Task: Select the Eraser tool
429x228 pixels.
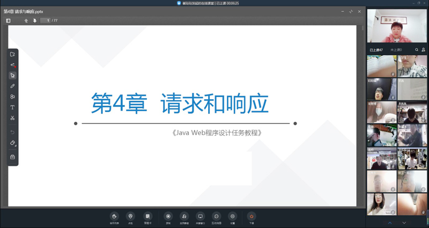Action: click(13, 143)
